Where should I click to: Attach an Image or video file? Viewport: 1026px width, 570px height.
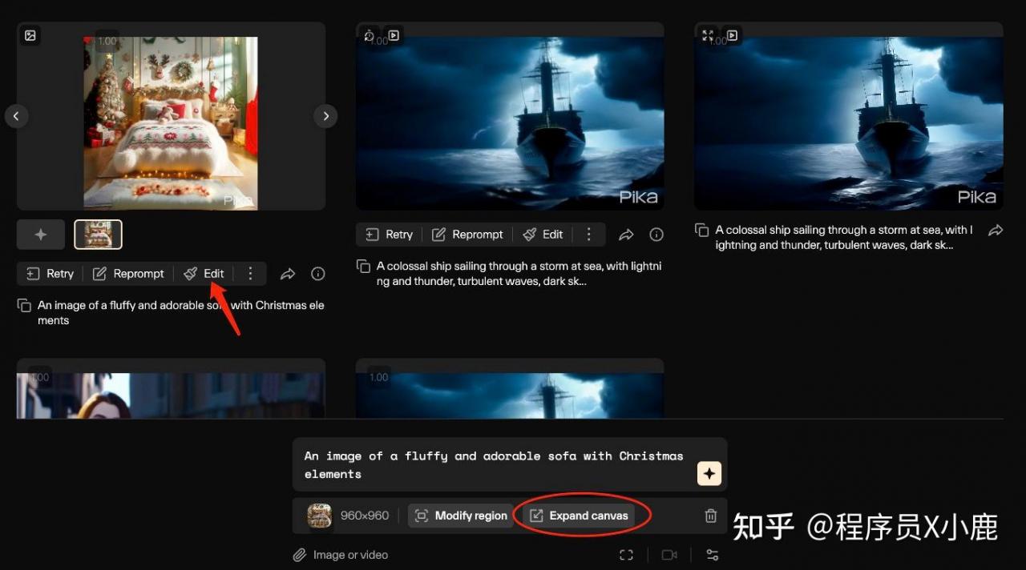(341, 555)
